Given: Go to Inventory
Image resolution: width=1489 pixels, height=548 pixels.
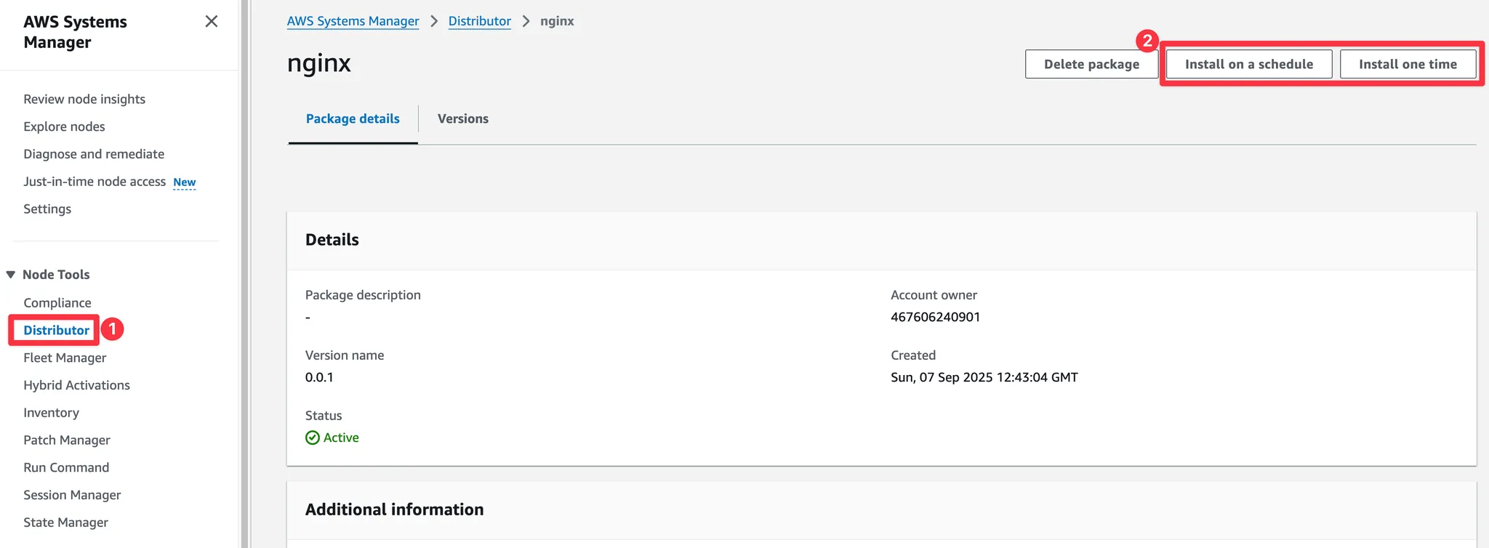Looking at the screenshot, I should pos(51,413).
